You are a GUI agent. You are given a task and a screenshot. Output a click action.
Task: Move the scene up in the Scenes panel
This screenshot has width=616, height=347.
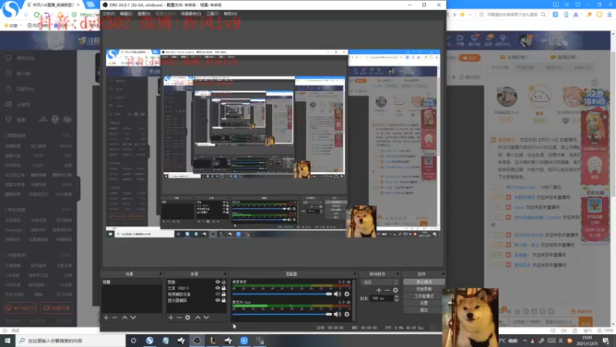[x=125, y=318]
